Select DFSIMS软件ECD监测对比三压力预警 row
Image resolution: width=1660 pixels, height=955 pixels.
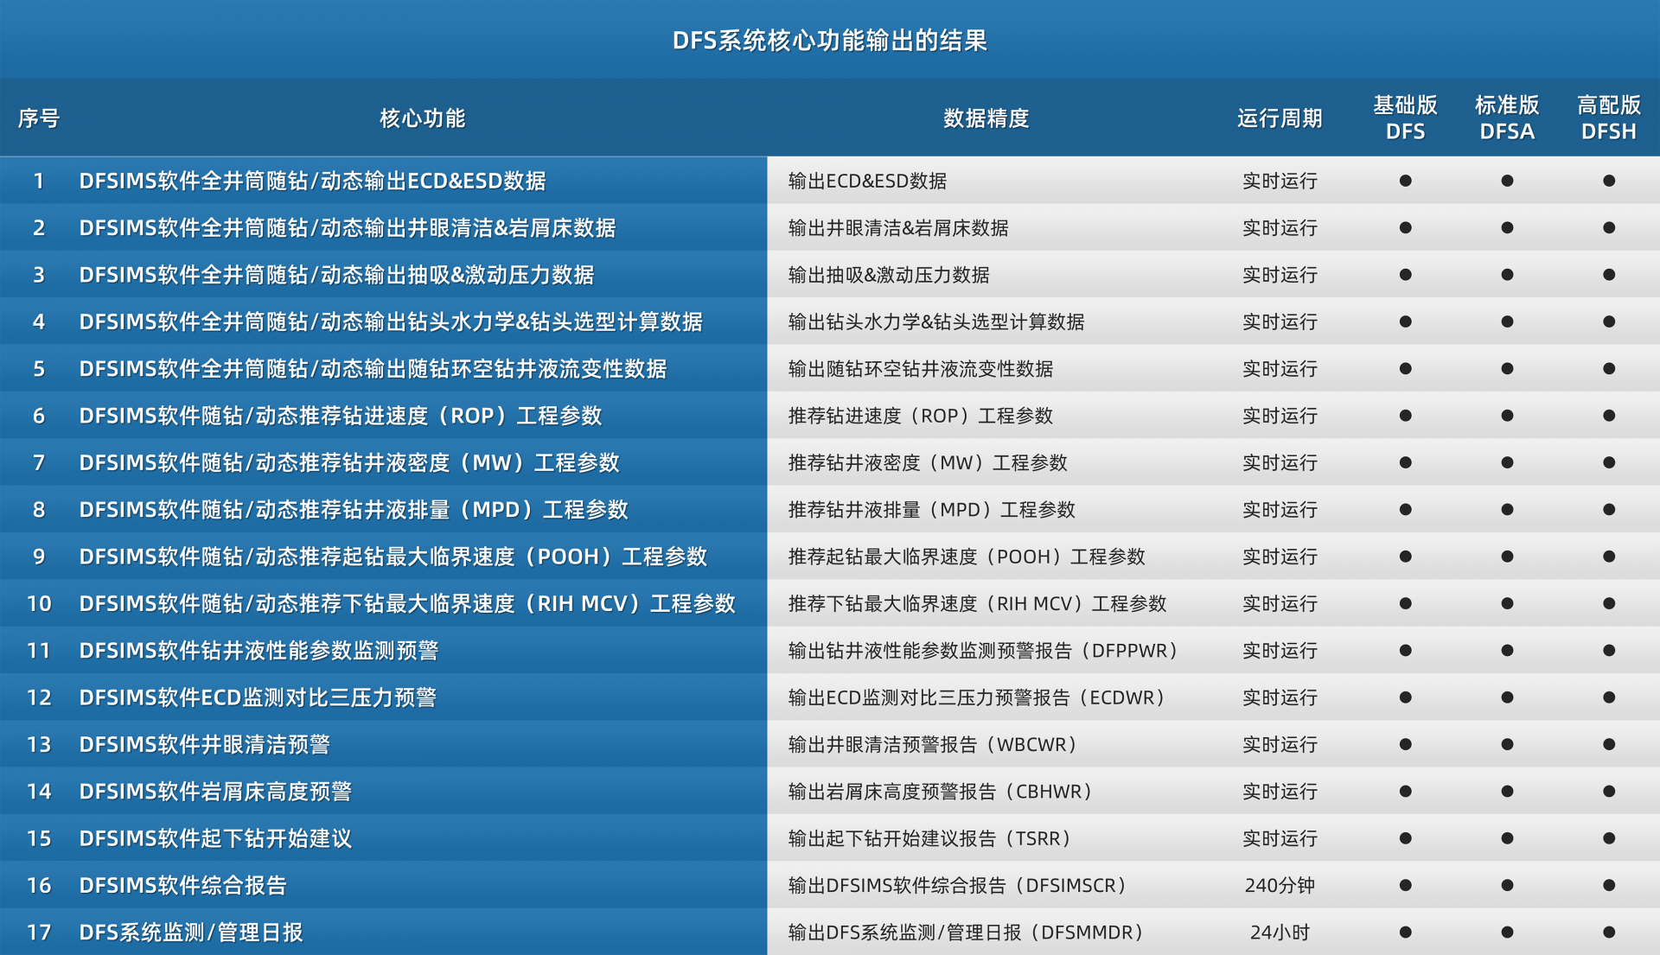258,697
